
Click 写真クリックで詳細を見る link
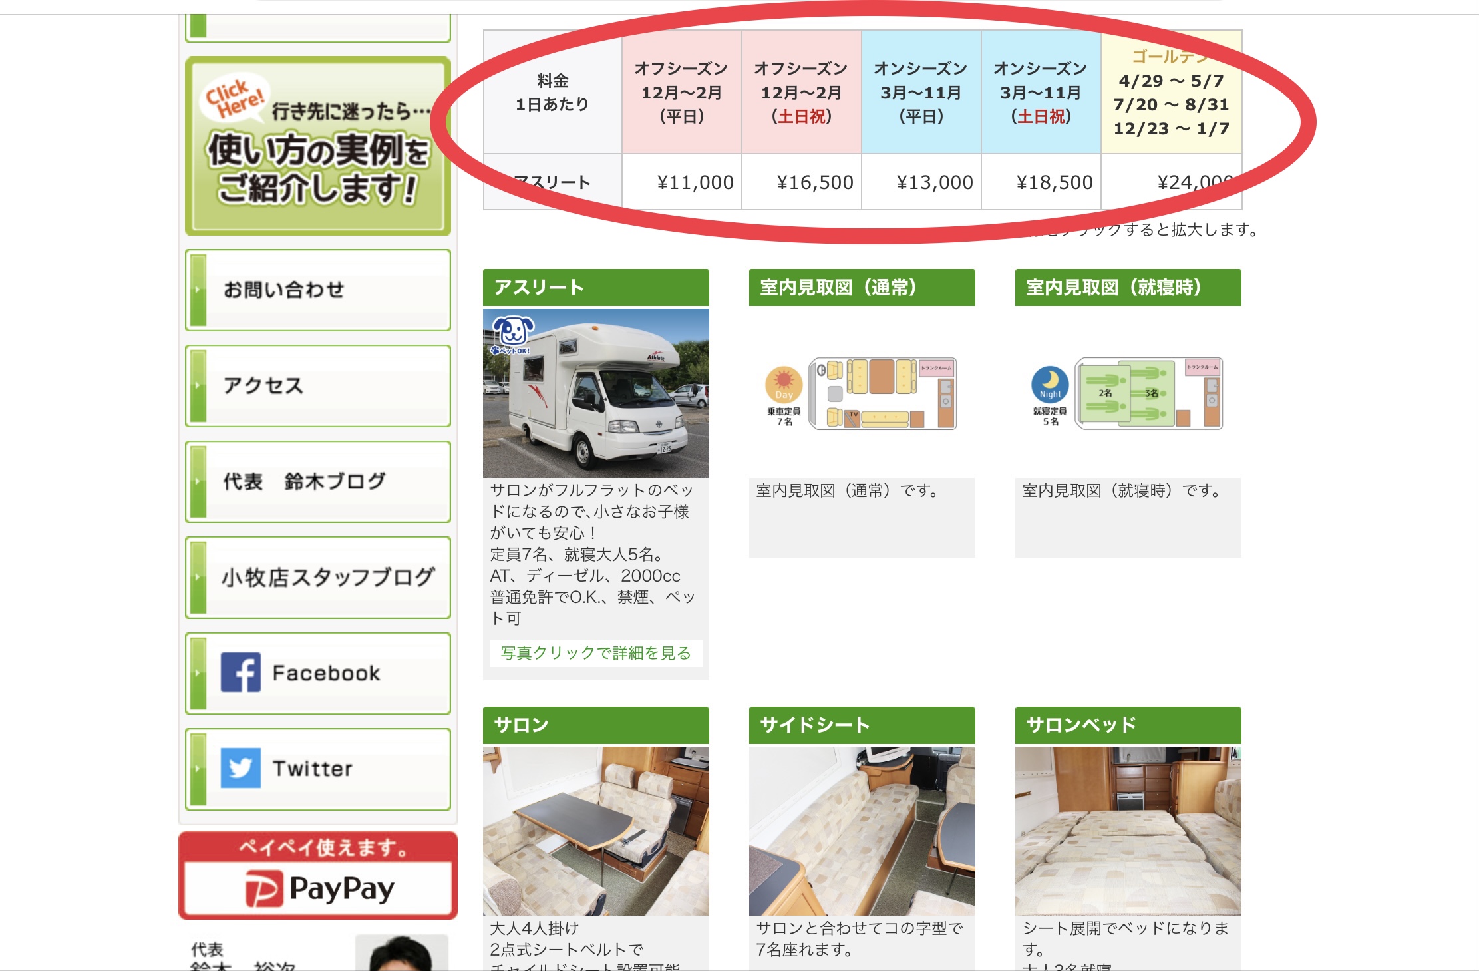click(x=595, y=653)
